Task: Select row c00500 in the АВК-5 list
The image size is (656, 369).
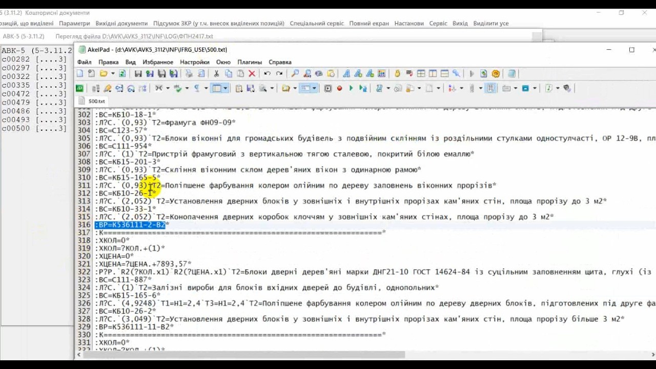Action: (x=34, y=129)
